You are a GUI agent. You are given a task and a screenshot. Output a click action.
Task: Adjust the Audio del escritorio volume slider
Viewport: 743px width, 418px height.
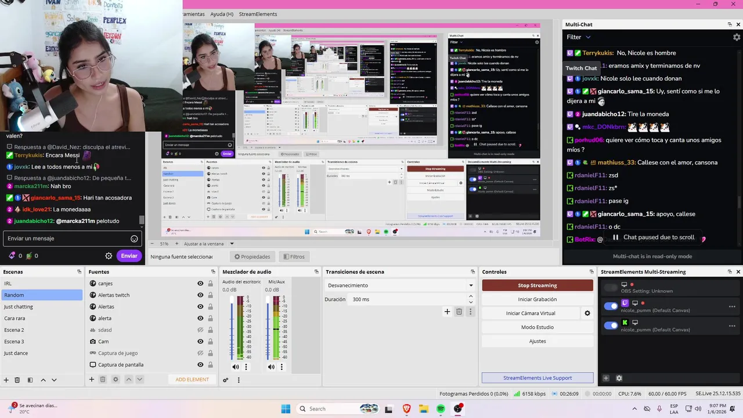click(232, 328)
